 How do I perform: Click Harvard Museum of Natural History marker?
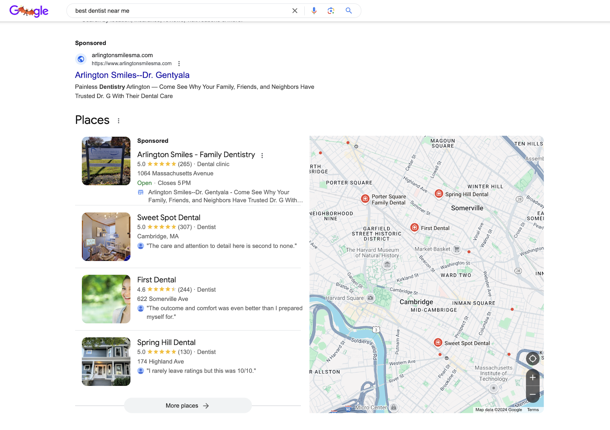click(x=387, y=264)
